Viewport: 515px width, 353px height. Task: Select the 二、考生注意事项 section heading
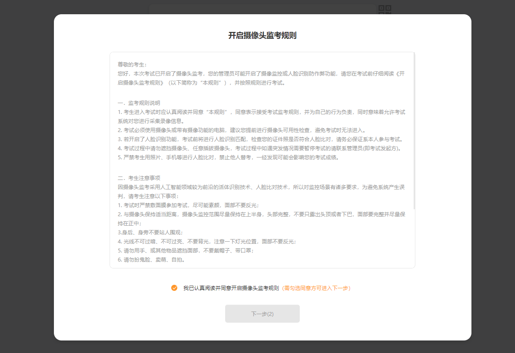[x=139, y=178]
